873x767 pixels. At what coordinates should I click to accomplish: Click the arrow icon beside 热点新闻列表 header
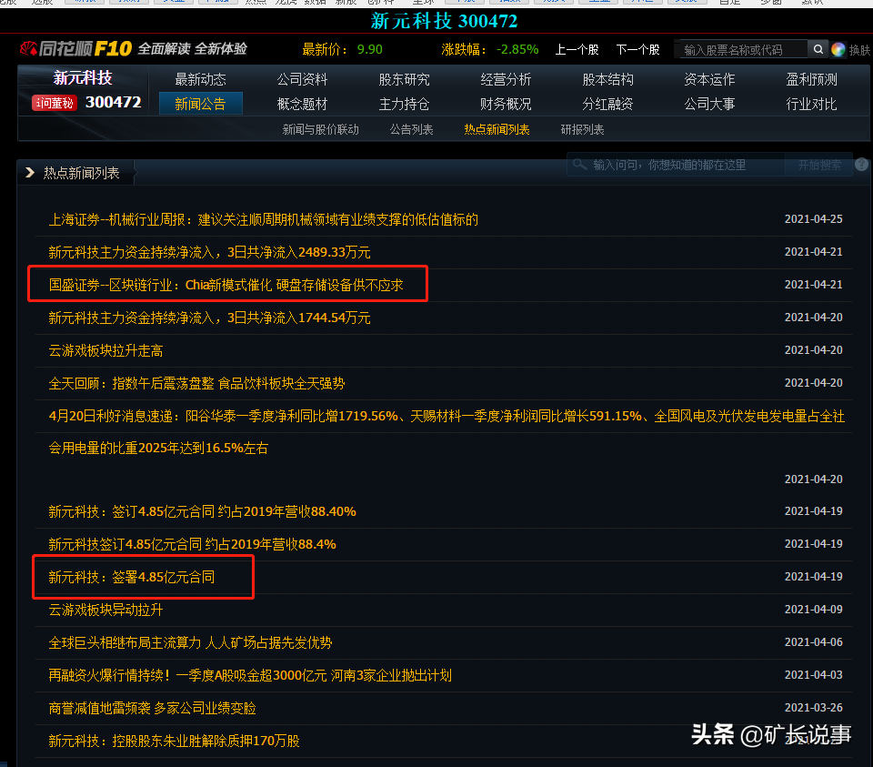coord(30,173)
